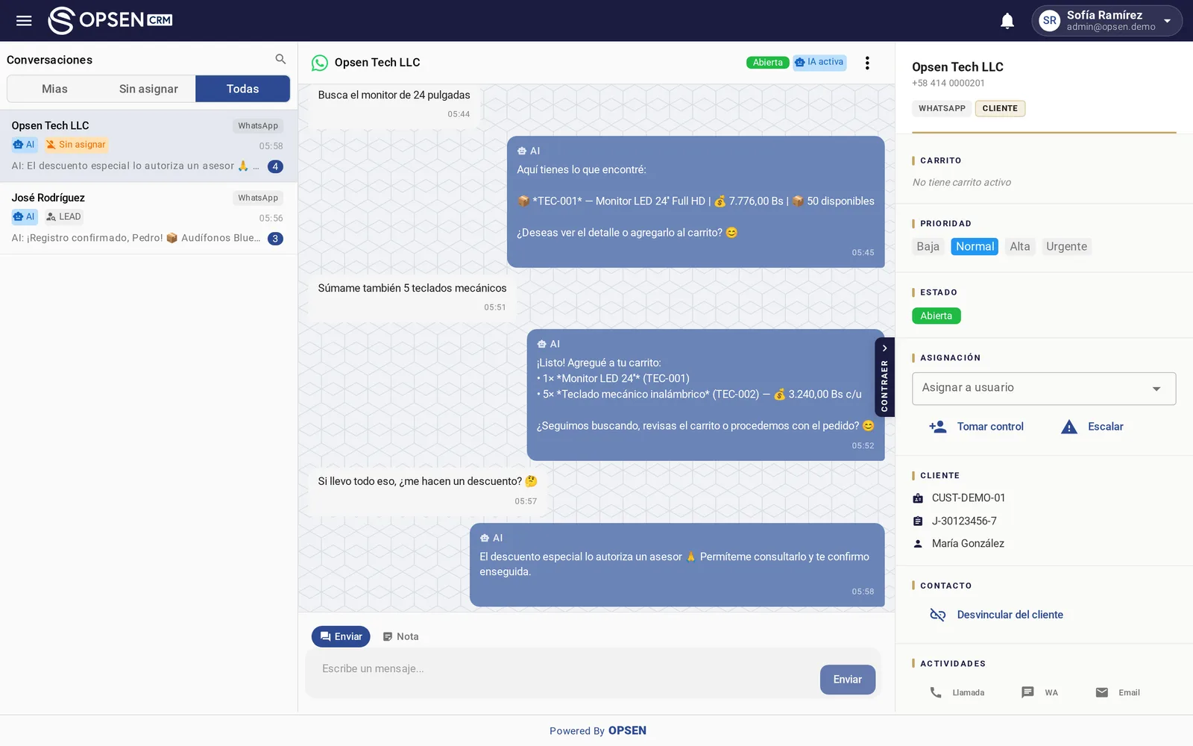Set priority to Urgente
This screenshot has height=746, width=1193.
[x=1066, y=247]
